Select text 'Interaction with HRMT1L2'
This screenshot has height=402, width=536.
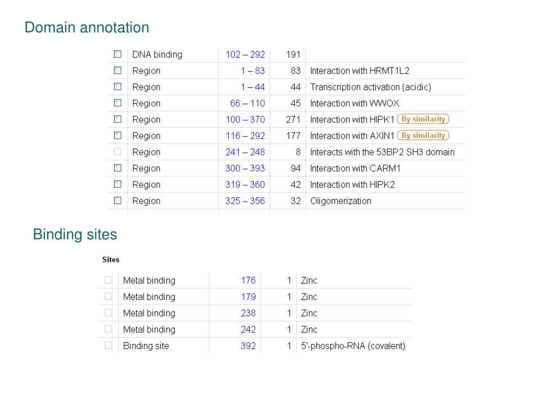pos(360,71)
